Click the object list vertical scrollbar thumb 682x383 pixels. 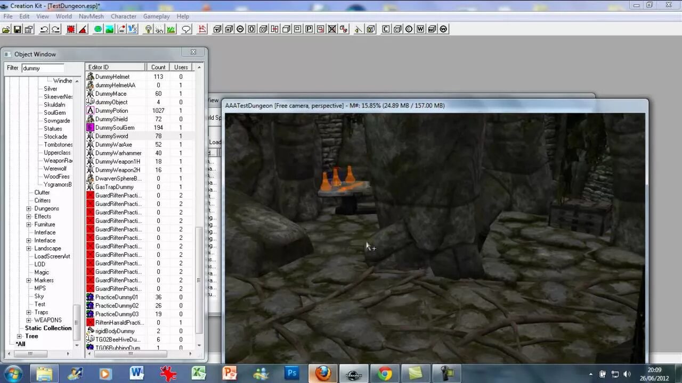(x=199, y=280)
